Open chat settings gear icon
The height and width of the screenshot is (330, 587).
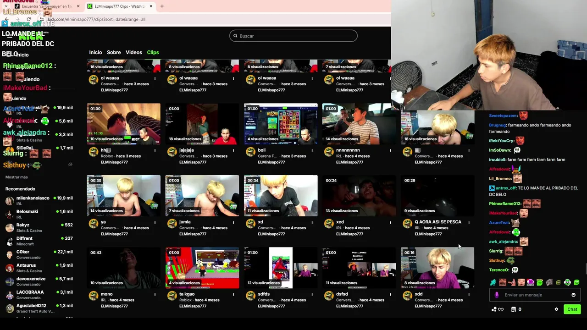[x=556, y=309]
